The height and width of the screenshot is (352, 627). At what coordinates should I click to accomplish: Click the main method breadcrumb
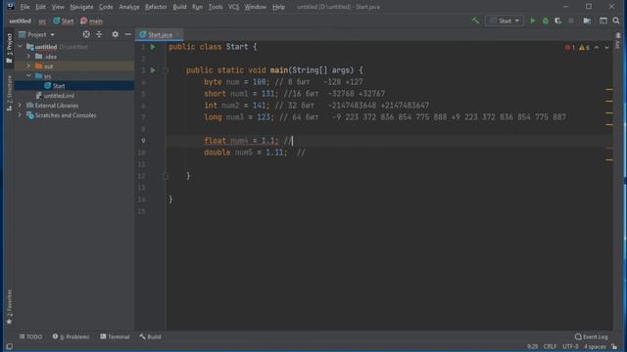(x=91, y=21)
